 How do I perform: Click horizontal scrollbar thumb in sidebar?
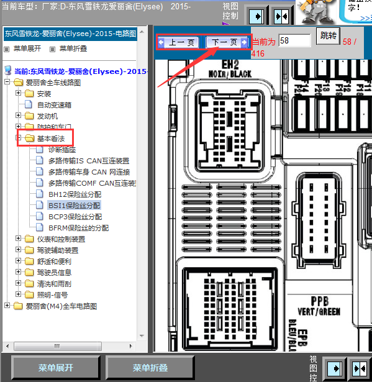tap(58, 346)
